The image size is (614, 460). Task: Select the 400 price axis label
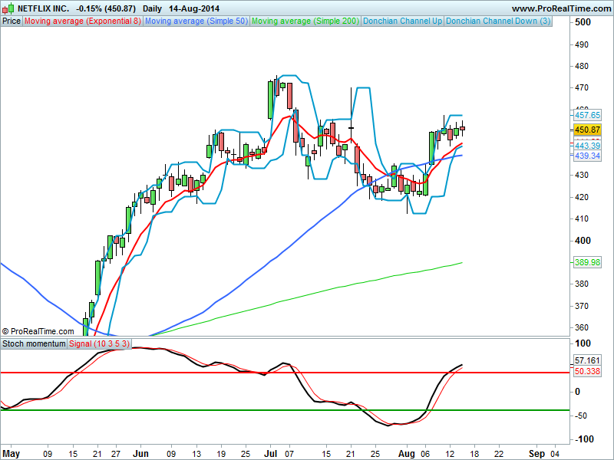[x=583, y=241]
